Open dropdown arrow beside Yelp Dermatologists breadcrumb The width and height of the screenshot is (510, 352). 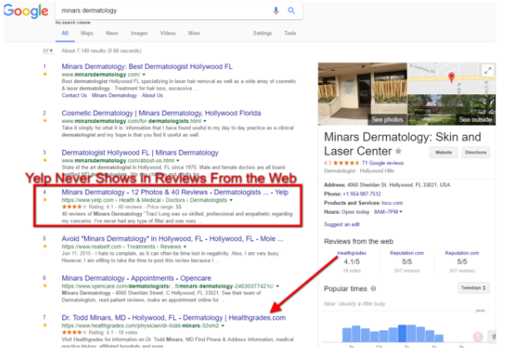pos(231,200)
